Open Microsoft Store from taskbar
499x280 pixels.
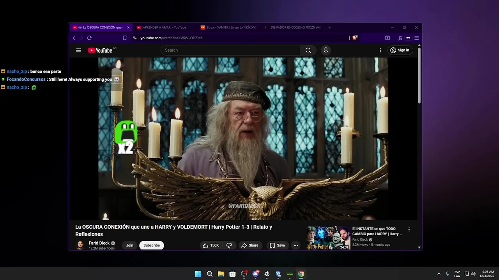click(232, 274)
